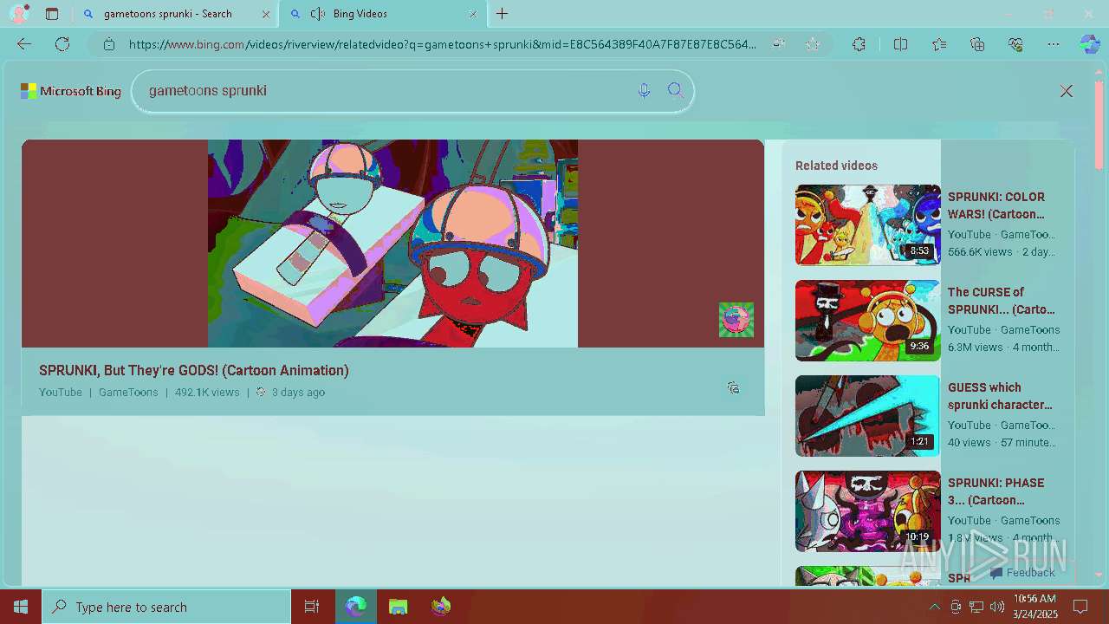The height and width of the screenshot is (624, 1109).
Task: Click the GameToons channel avatar on video
Action: (x=736, y=320)
